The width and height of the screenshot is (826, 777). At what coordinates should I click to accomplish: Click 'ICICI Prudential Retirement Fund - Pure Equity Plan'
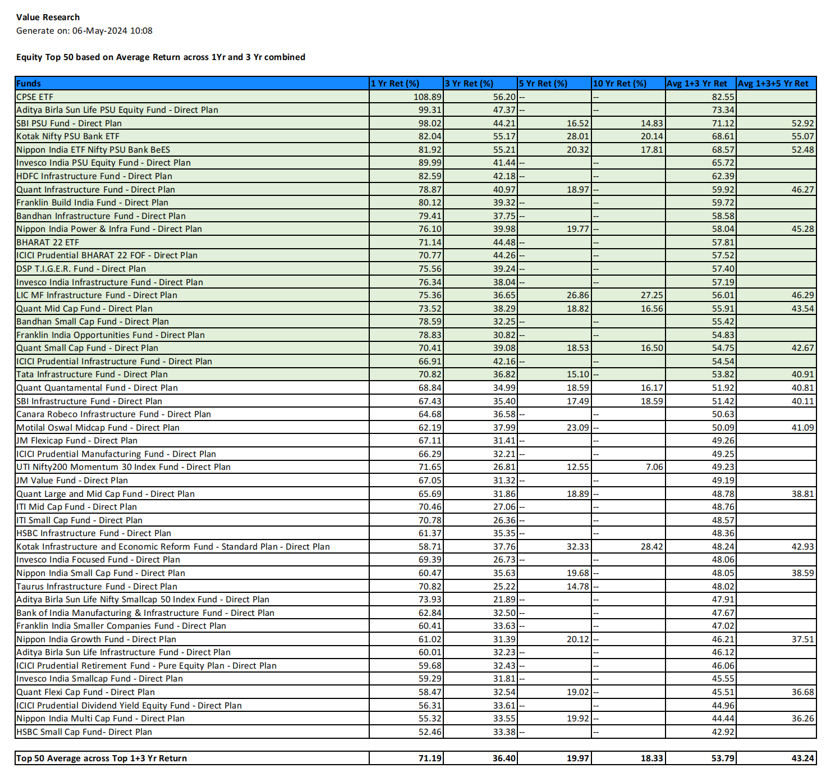point(146,666)
